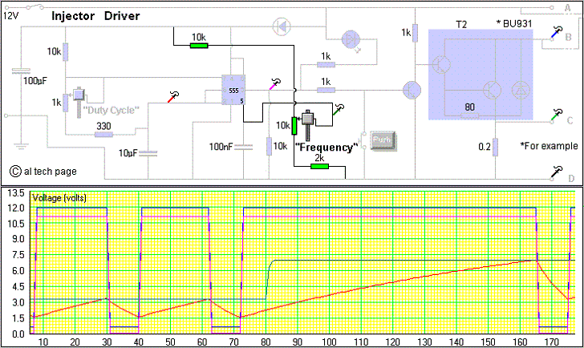The width and height of the screenshot is (584, 348).
Task: Select the black probe at terminal D
Action: (x=556, y=172)
